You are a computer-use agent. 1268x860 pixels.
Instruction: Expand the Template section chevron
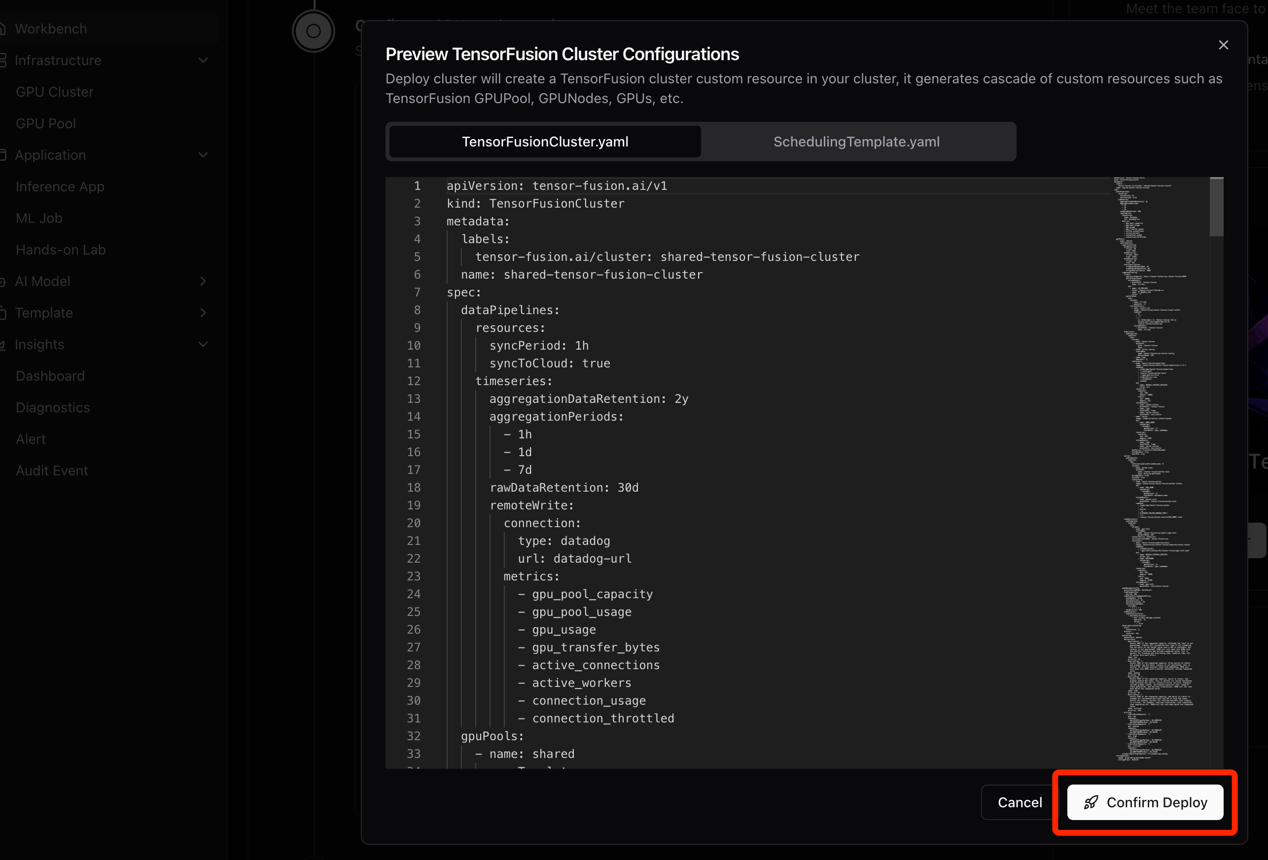(x=203, y=313)
